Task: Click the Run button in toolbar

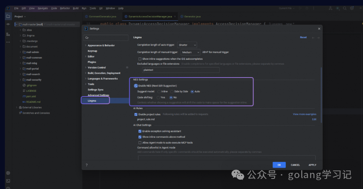Action: (300, 8)
